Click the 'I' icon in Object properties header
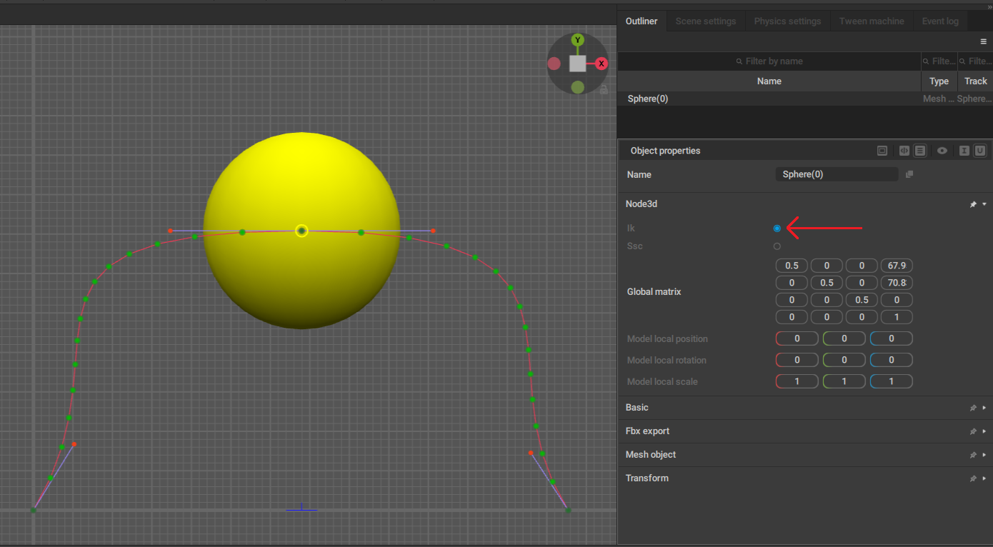 pos(964,151)
